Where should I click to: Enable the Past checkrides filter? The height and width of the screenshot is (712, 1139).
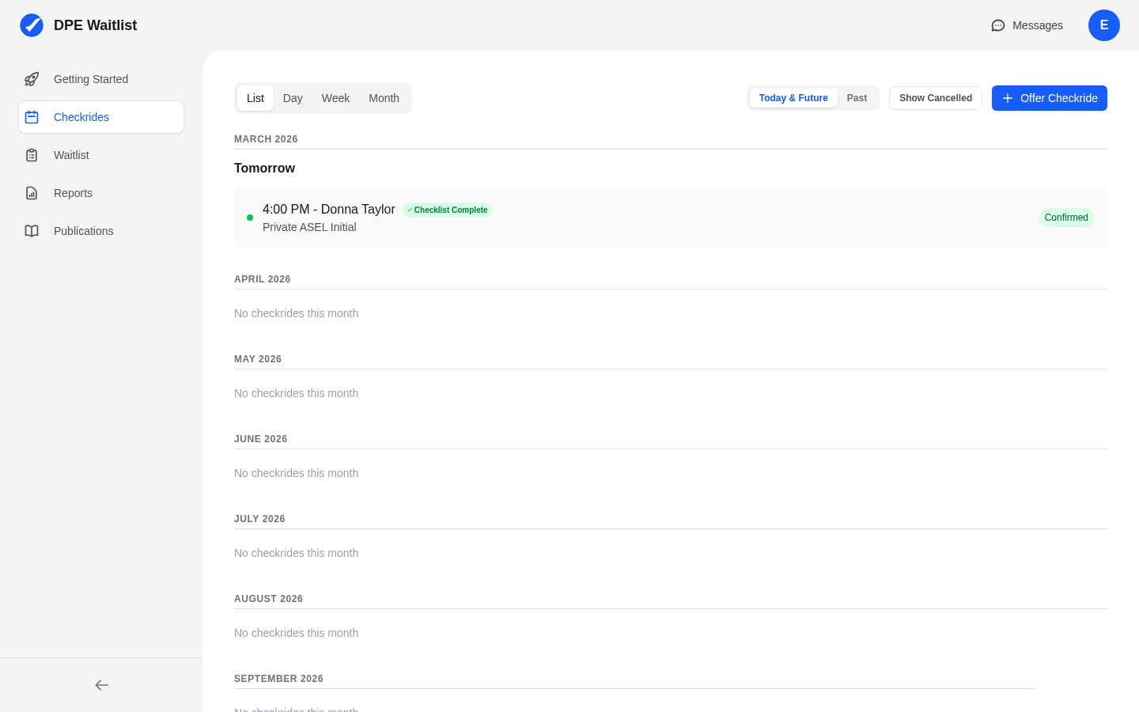[857, 98]
